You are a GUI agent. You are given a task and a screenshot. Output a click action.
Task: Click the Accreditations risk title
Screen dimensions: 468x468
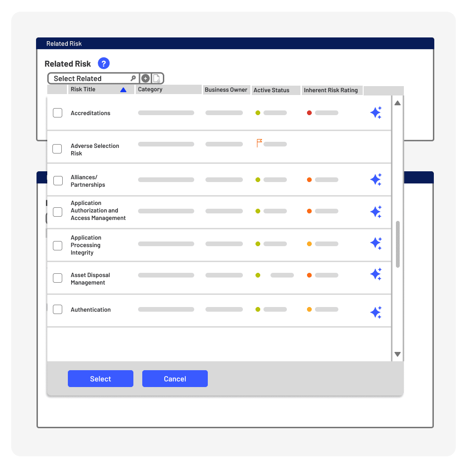coord(90,113)
